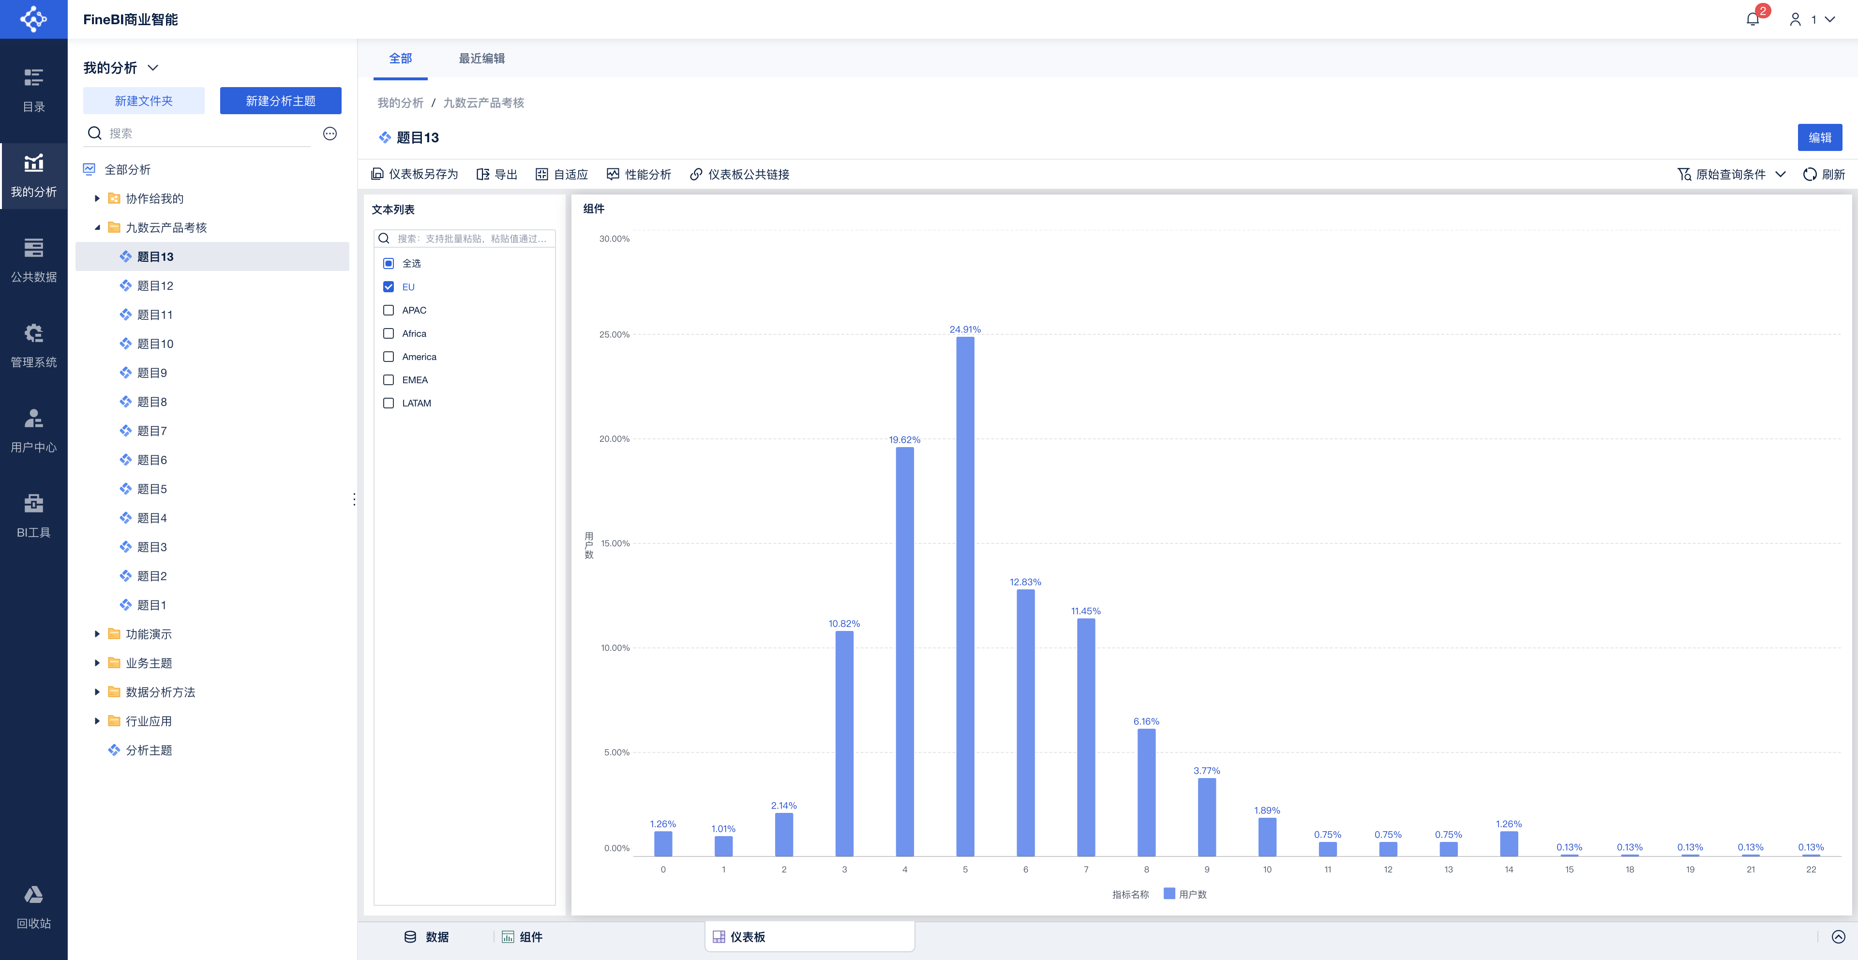1858x960 pixels.
Task: Click the 编辑 button
Action: point(1819,137)
